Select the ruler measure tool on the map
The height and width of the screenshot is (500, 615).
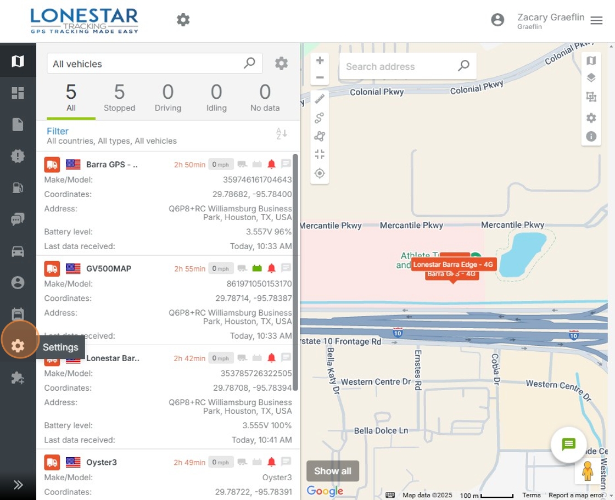[x=320, y=99]
